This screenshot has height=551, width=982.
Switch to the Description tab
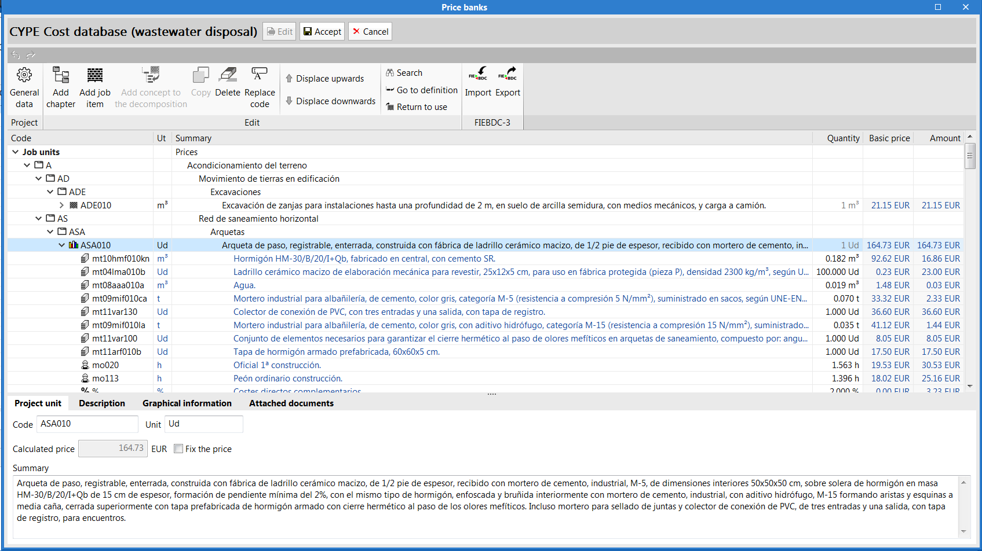click(x=101, y=403)
